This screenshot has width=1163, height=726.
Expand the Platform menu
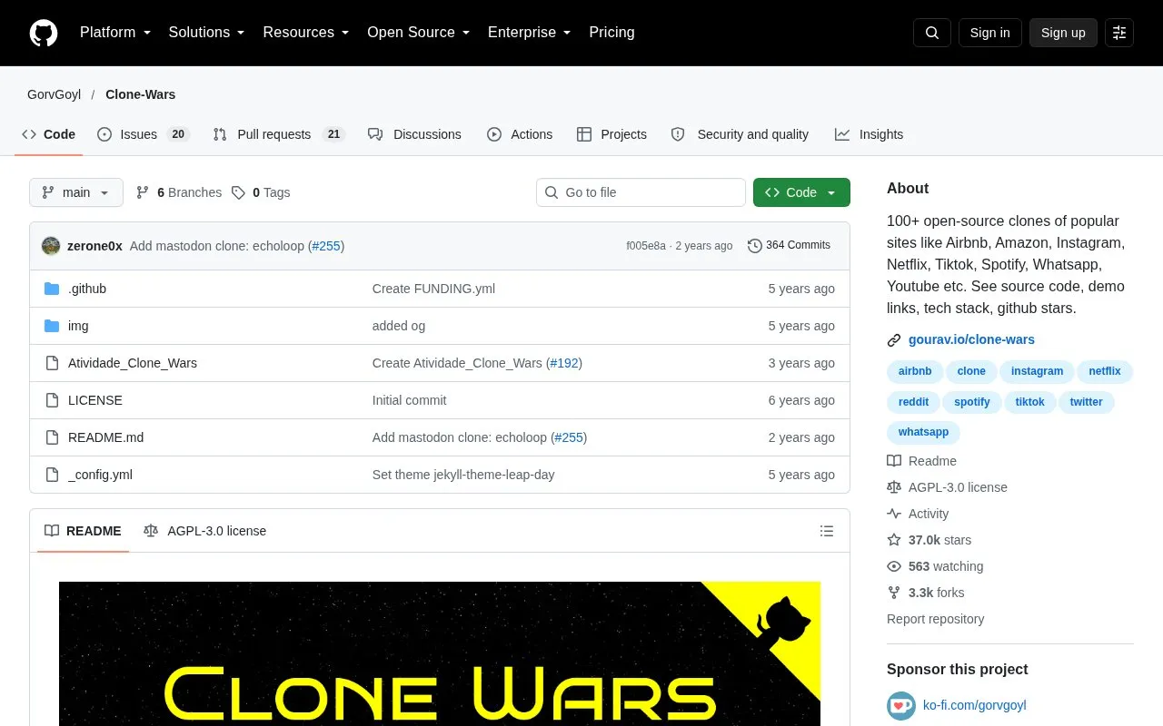pos(115,33)
